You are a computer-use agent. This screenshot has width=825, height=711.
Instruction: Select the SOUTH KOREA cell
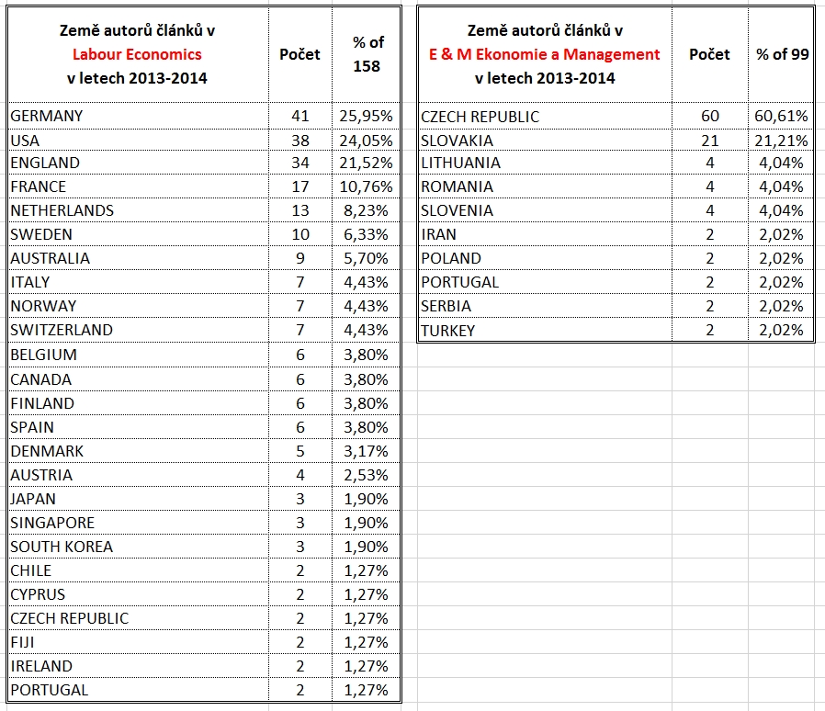coord(62,547)
